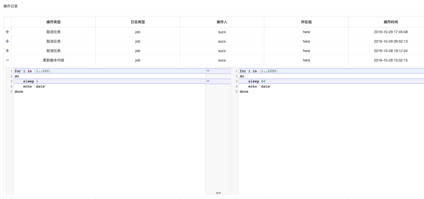Click left pane 'echo `date`' line
The width and height of the screenshot is (424, 199).
pos(35,86)
